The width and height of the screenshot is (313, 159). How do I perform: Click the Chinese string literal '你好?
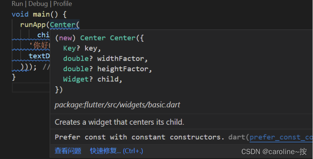click(39, 46)
